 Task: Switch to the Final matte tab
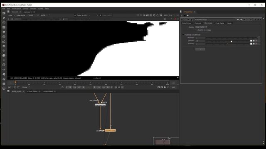coord(220,23)
